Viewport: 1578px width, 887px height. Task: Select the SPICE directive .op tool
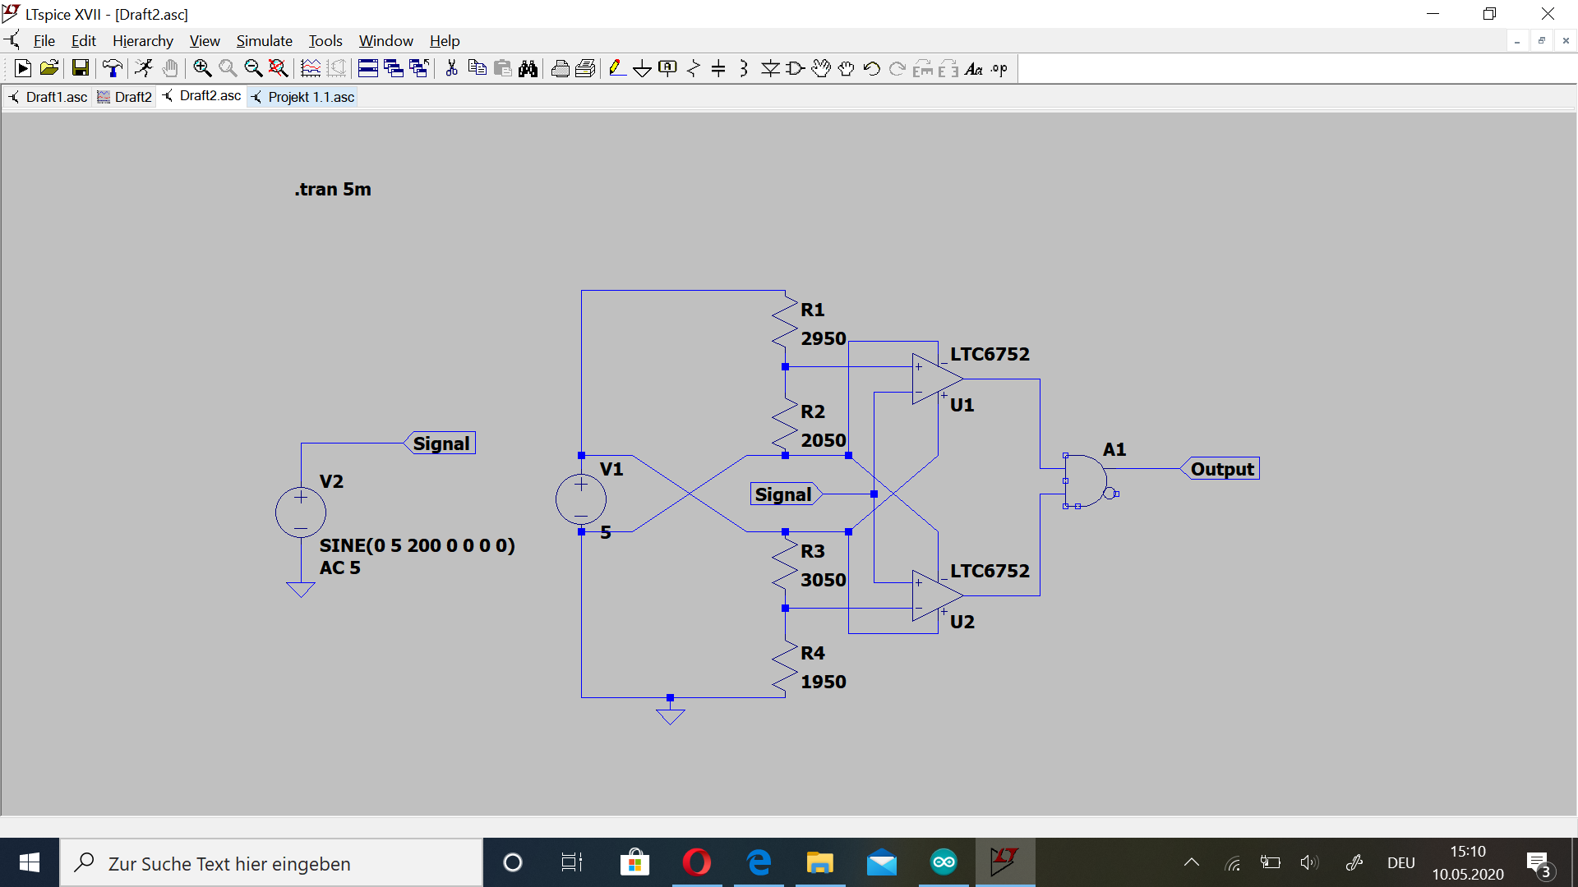[x=999, y=69]
